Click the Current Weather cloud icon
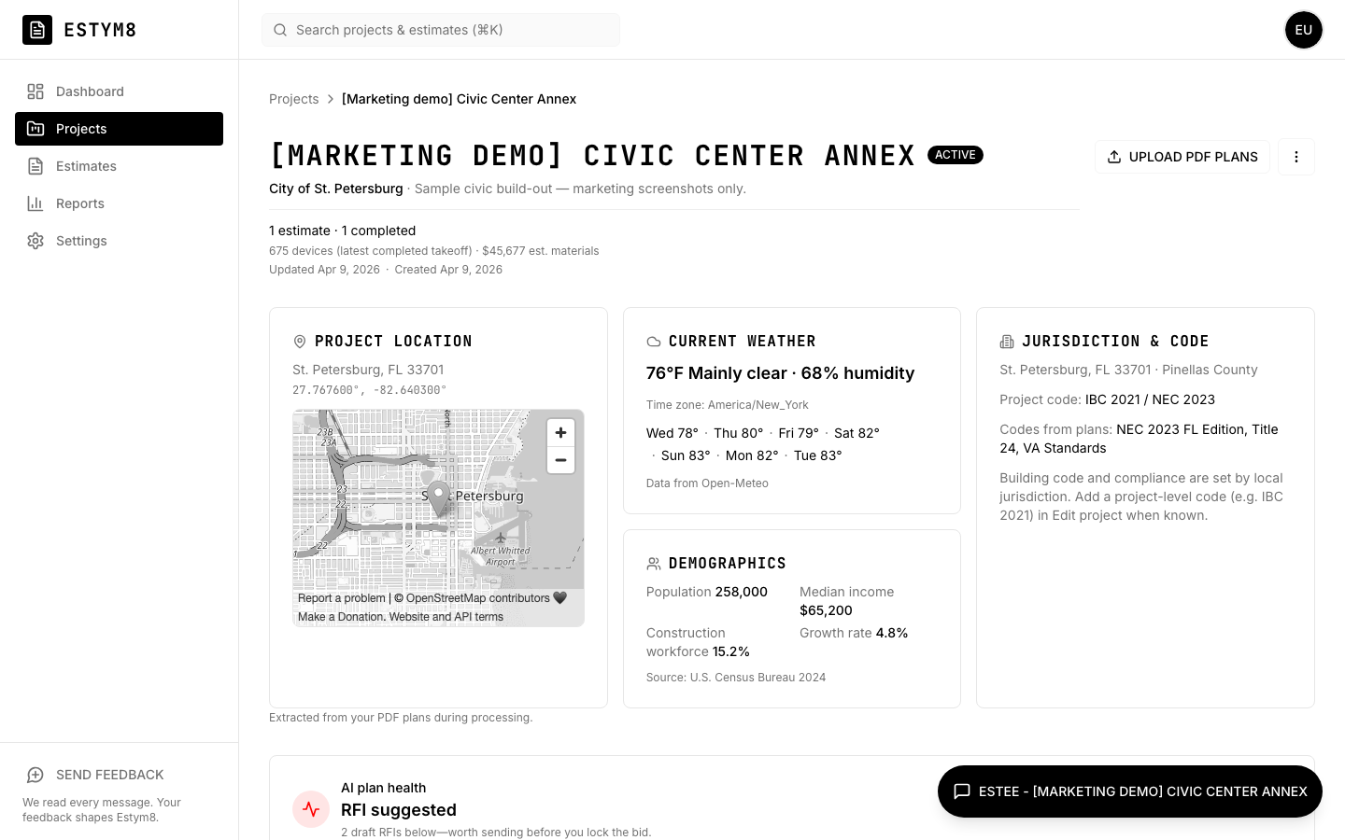Image resolution: width=1345 pixels, height=840 pixels. (653, 341)
